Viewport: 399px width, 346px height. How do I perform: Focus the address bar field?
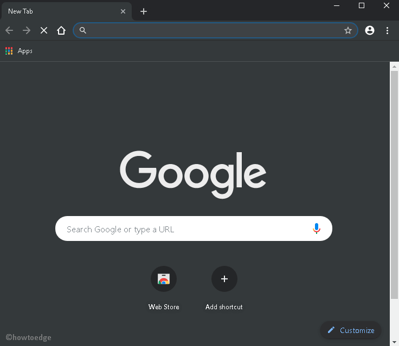point(215,30)
